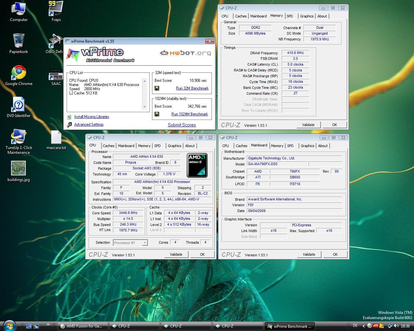Viewport: 414px width, 331px height.
Task: Run the 1024M Benchmark link
Action: point(190,114)
